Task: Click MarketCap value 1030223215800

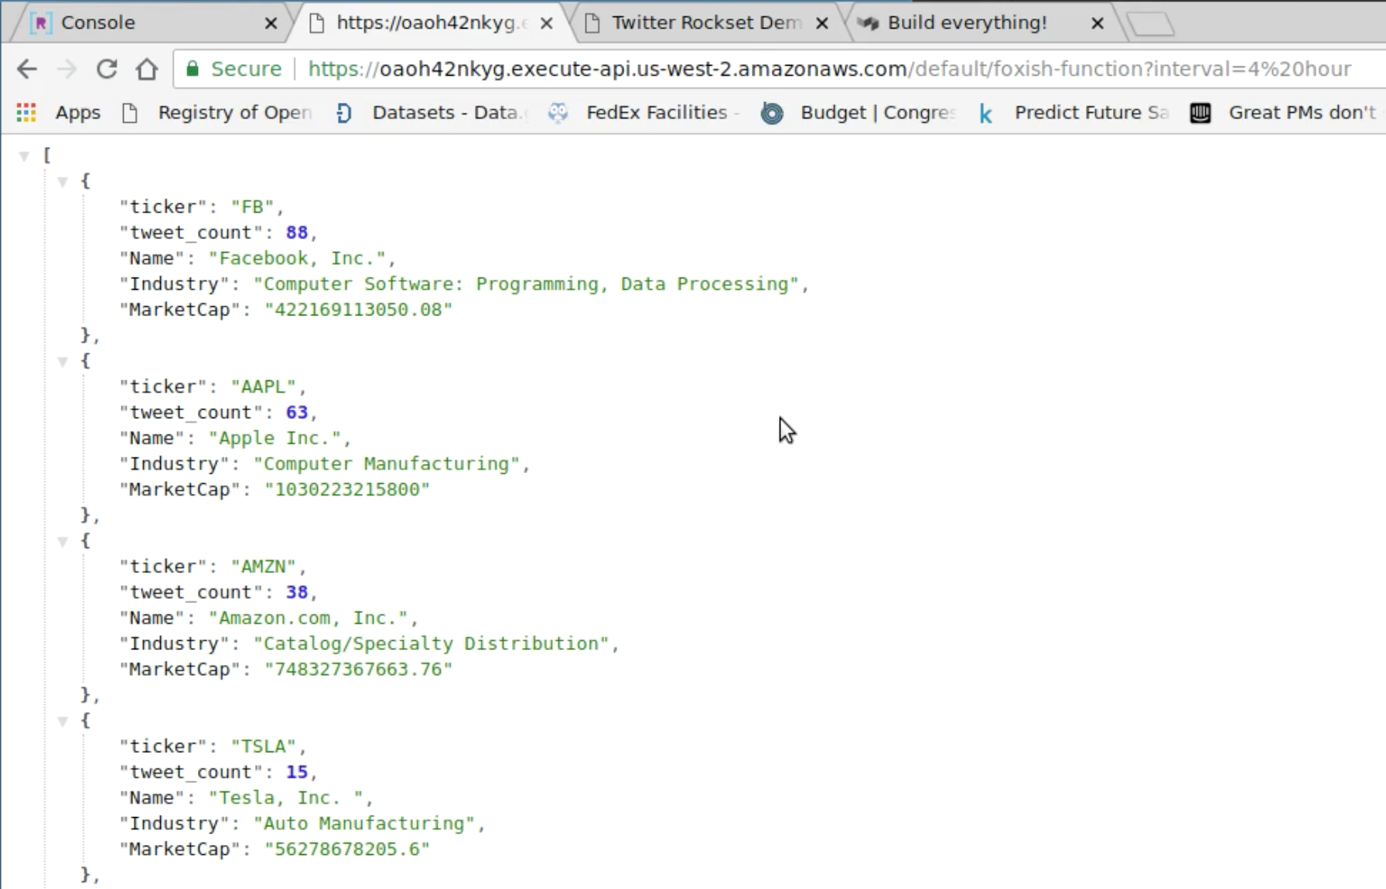Action: [x=347, y=490]
